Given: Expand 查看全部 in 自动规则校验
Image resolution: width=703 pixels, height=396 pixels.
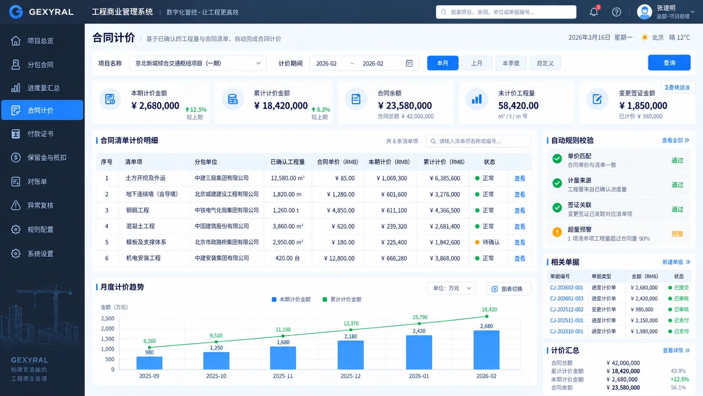Looking at the screenshot, I should 675,141.
